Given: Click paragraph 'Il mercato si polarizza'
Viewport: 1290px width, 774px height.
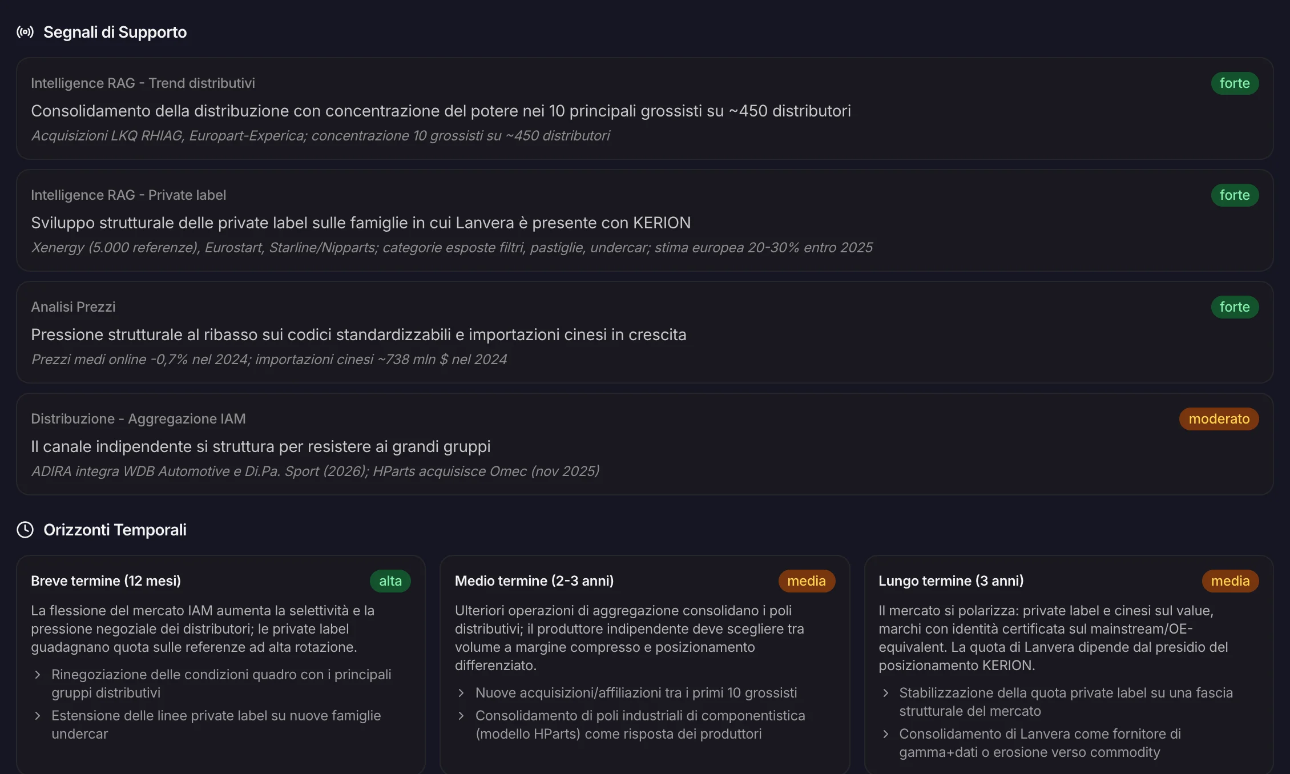Looking at the screenshot, I should pos(1053,638).
